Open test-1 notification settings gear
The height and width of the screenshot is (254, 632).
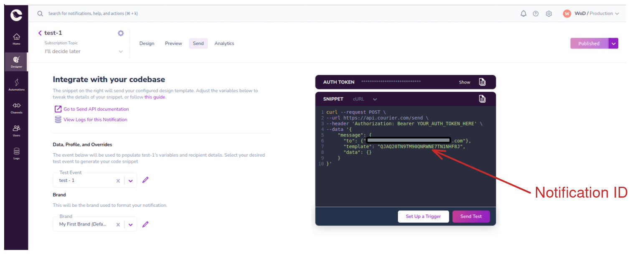tap(121, 33)
